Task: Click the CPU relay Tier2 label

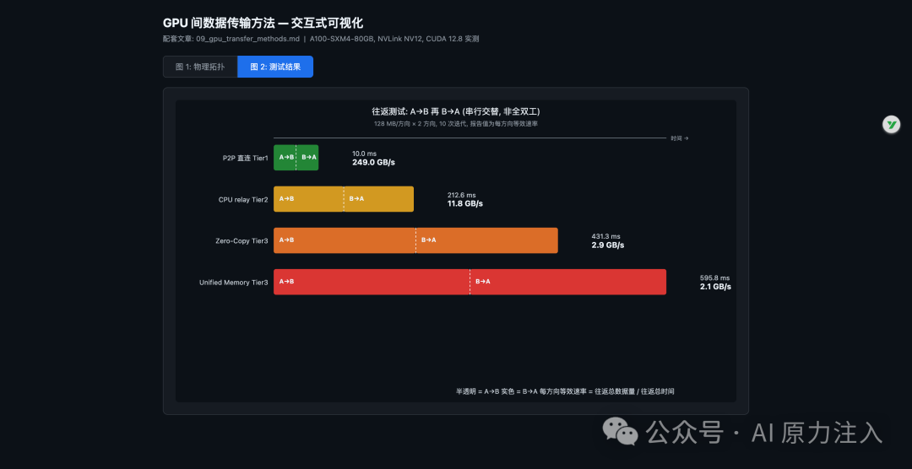Action: click(x=243, y=199)
